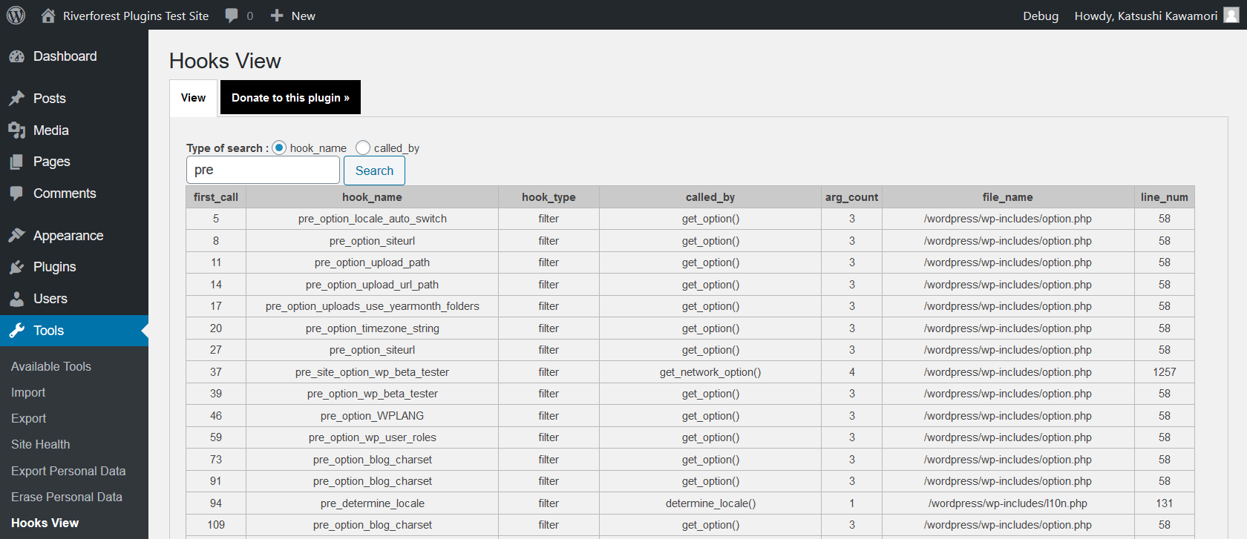This screenshot has height=539, width=1247.
Task: Open the comments bubble icon in admin bar
Action: click(232, 16)
